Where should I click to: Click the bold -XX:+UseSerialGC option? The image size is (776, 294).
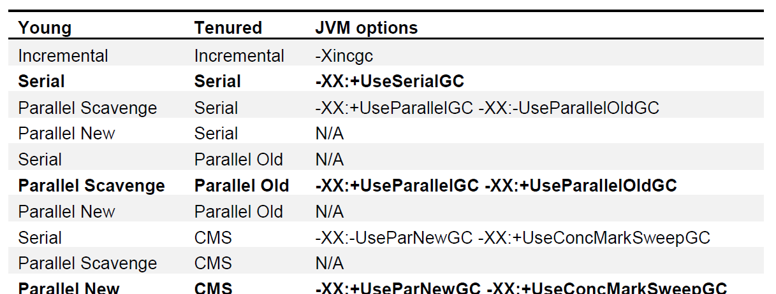pos(390,81)
